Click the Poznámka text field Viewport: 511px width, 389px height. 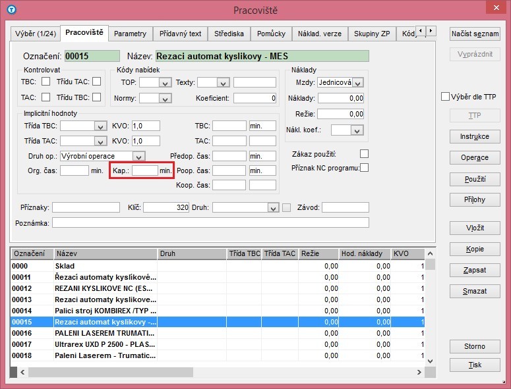(x=210, y=222)
